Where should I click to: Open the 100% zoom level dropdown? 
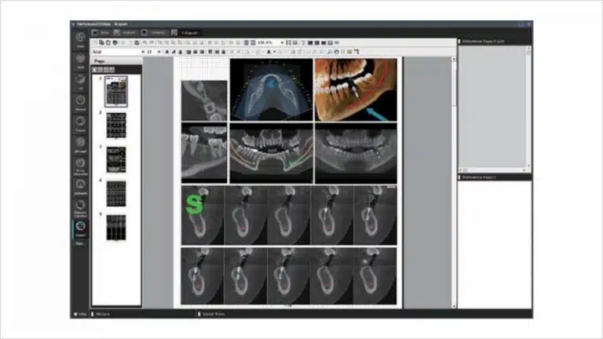click(282, 42)
